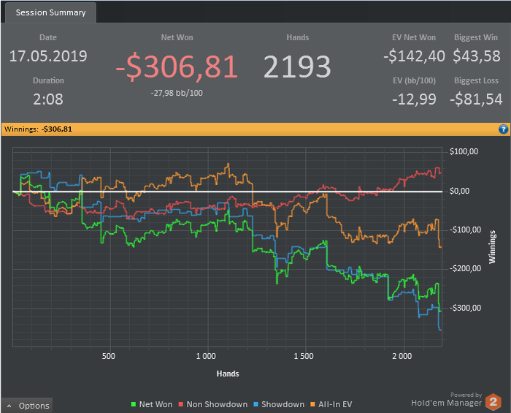The height and width of the screenshot is (413, 511).
Task: Select the Net Won value -$306,81
Action: [177, 67]
